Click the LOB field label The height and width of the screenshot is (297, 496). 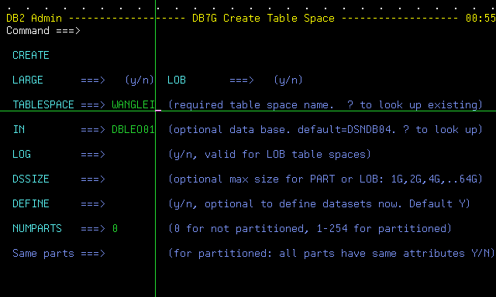177,80
